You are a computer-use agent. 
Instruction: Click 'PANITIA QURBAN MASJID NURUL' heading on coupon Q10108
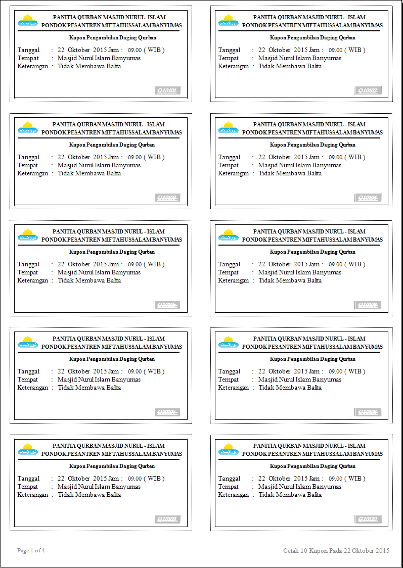pyautogui.click(x=309, y=339)
